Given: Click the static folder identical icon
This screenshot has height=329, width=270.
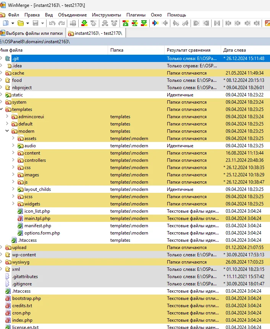Looking at the screenshot, I should tap(8, 95).
